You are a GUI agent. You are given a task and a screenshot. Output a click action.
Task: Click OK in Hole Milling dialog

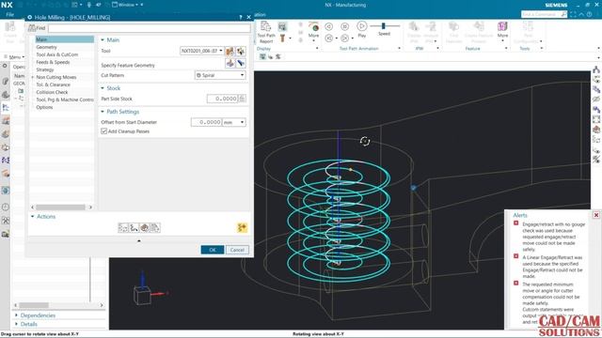click(213, 250)
